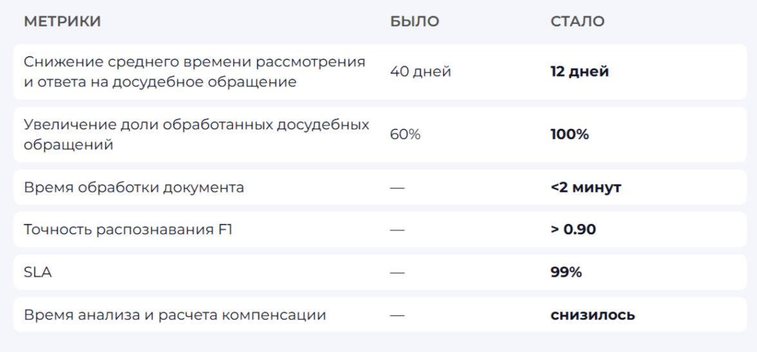757x352 pixels.
Task: Click the bold '100%' value
Action: coord(570,134)
